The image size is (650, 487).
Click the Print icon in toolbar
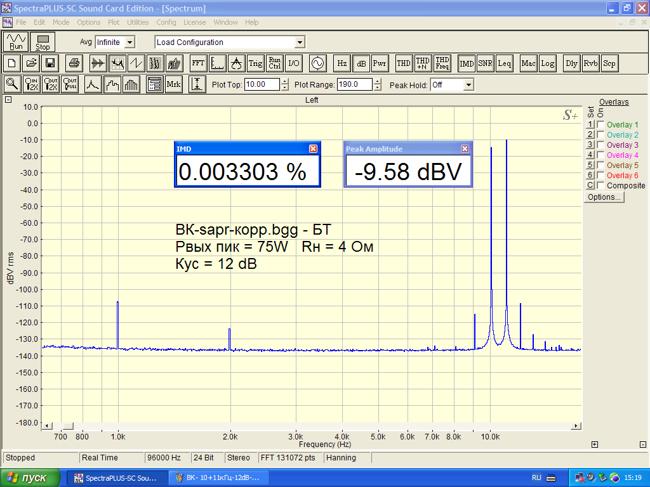pos(74,63)
